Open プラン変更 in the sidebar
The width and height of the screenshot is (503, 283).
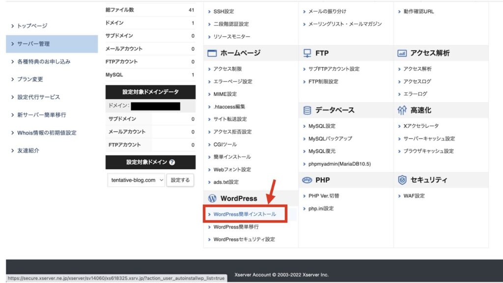point(30,79)
